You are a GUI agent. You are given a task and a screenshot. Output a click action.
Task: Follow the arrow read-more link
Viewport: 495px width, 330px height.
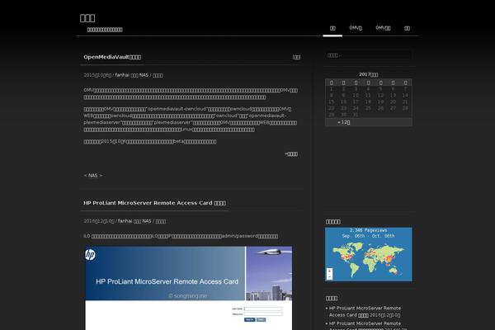(x=291, y=154)
